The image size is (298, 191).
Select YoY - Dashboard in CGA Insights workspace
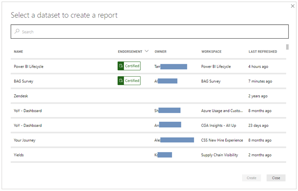point(28,126)
